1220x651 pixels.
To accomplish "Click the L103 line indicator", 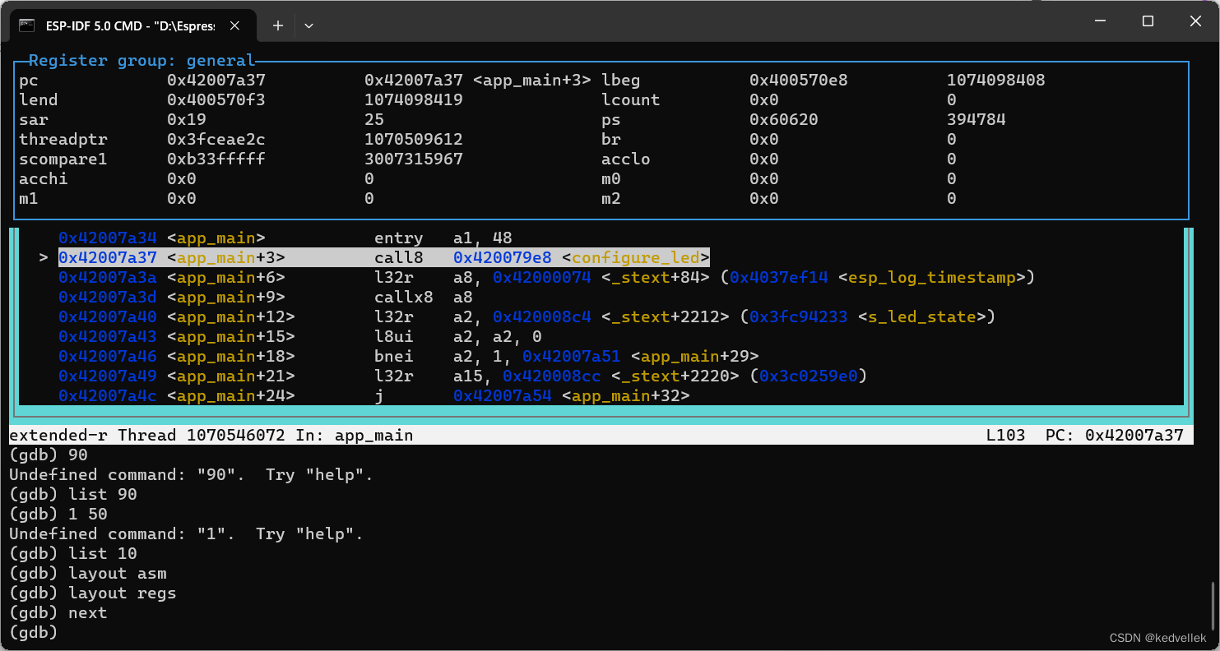I will (x=1005, y=435).
